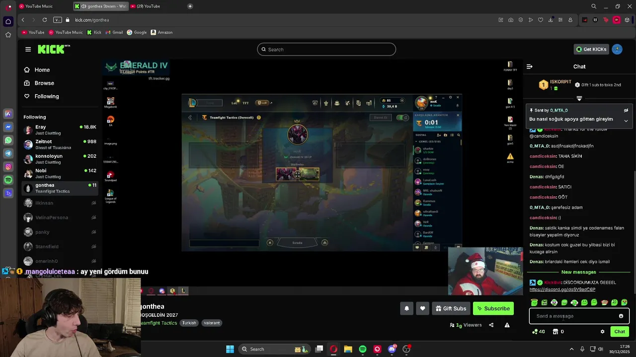Open Opera easy setup sliders icon
This screenshot has width=636, height=357.
[560, 20]
